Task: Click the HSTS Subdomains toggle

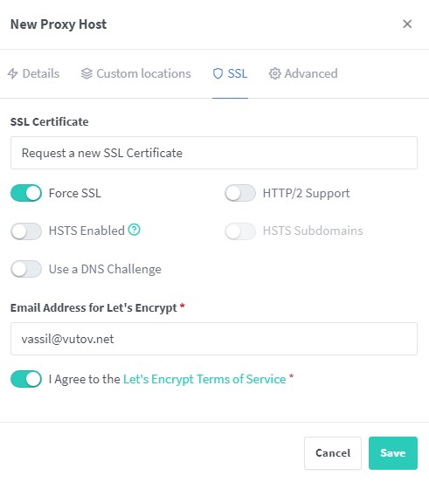Action: coord(240,231)
